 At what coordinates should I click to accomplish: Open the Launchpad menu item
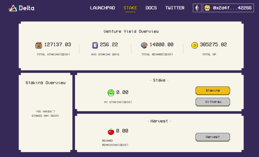point(102,8)
